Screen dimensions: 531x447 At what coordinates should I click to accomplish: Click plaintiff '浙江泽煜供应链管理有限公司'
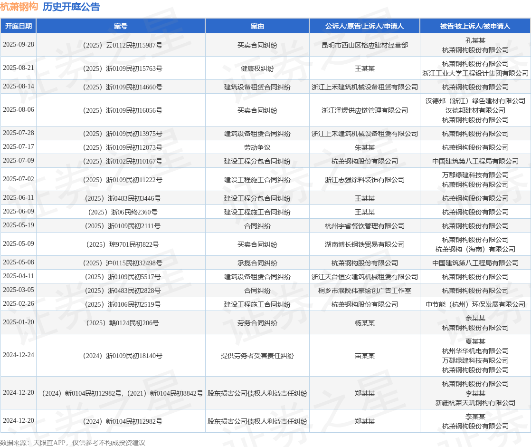pos(365,110)
